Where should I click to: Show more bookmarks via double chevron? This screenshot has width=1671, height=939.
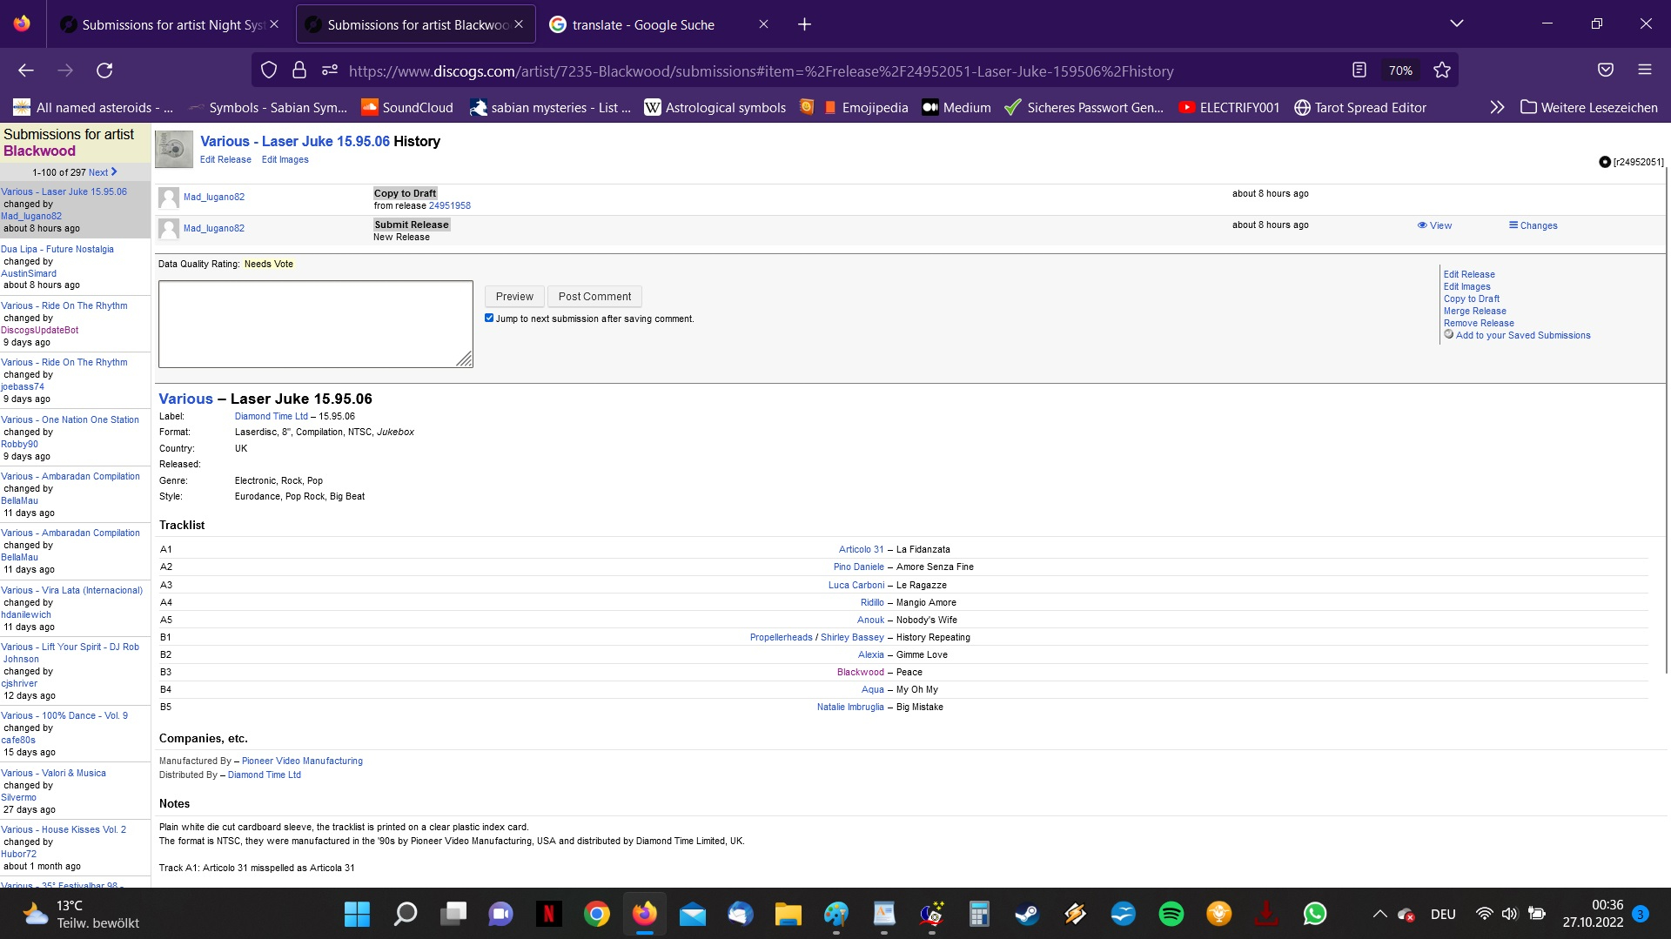[x=1496, y=108]
